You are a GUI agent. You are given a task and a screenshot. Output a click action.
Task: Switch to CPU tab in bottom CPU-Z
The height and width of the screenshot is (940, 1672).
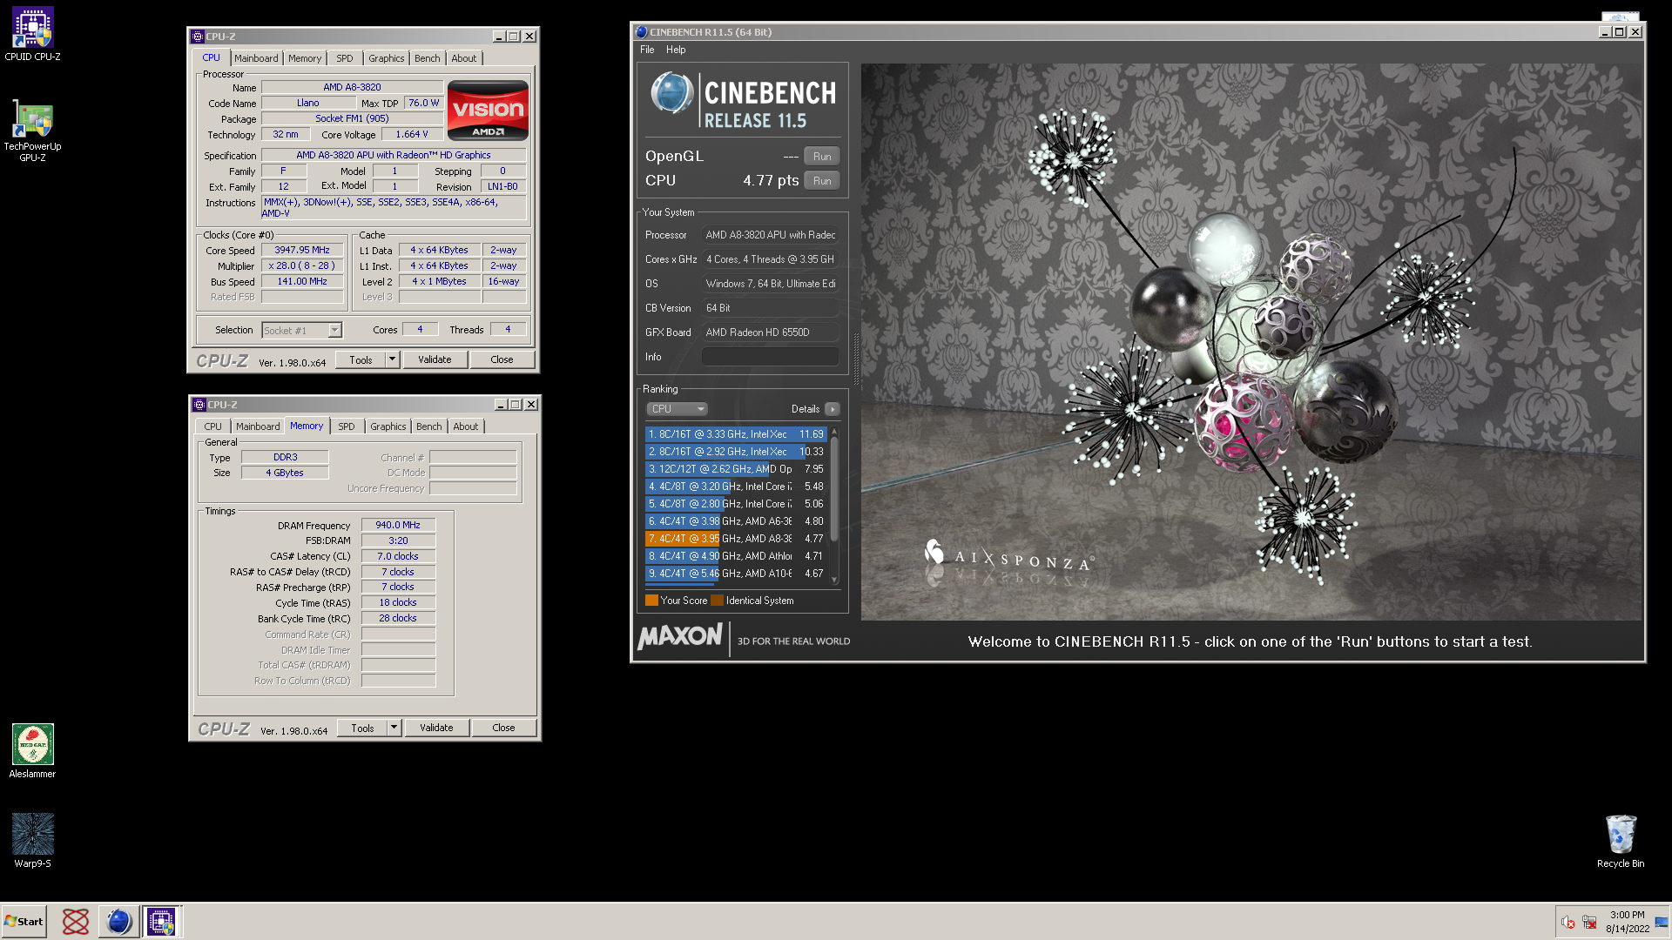(212, 426)
